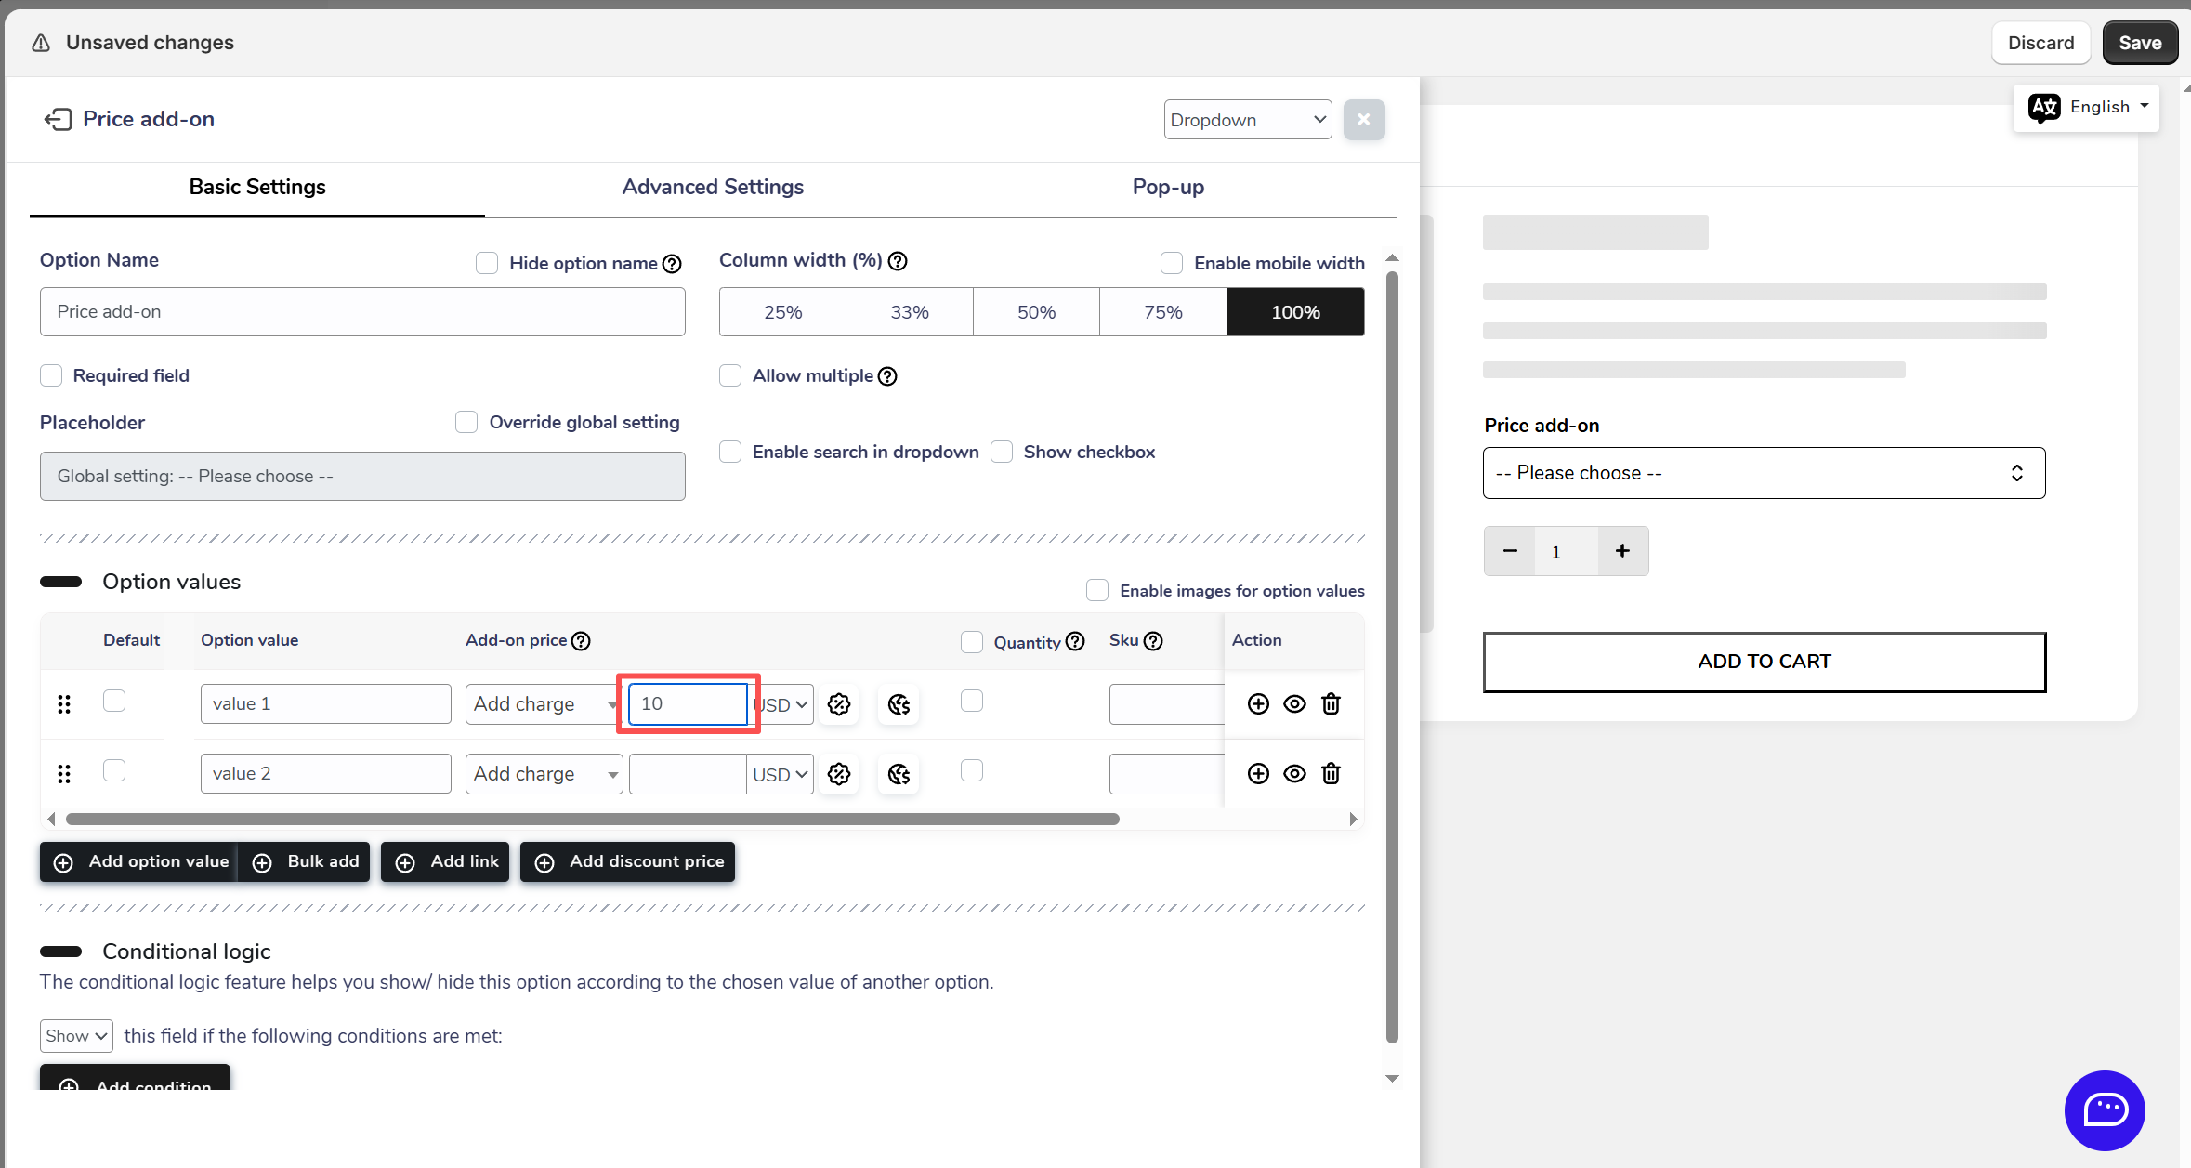The image size is (2191, 1168).
Task: Switch to Advanced Settings tab
Action: pyautogui.click(x=713, y=187)
